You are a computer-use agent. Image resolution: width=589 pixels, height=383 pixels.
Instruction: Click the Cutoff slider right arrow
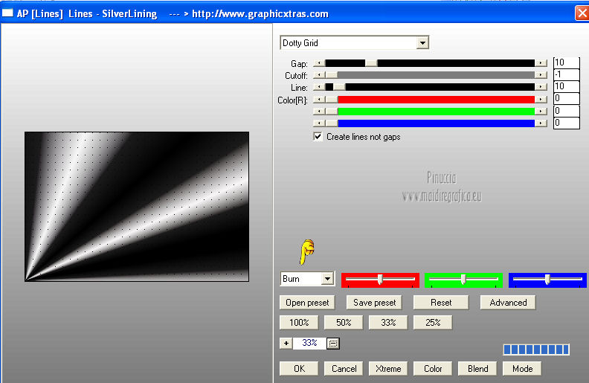(541, 75)
